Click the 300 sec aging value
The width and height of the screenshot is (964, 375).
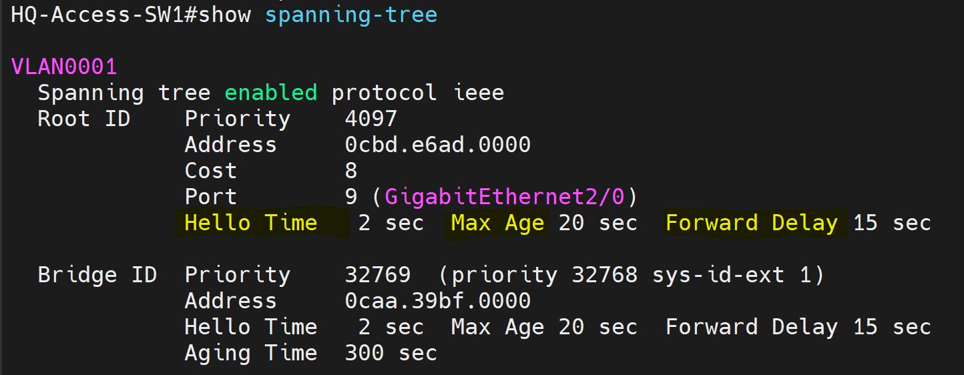391,353
